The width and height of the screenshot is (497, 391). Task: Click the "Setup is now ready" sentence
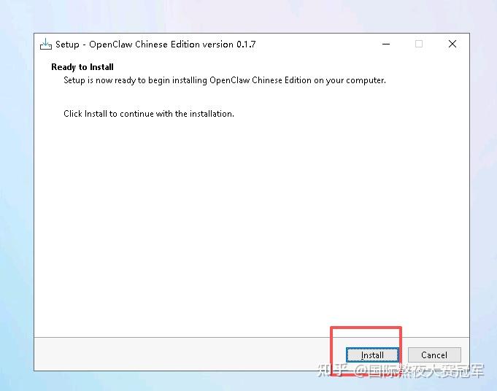pos(225,80)
